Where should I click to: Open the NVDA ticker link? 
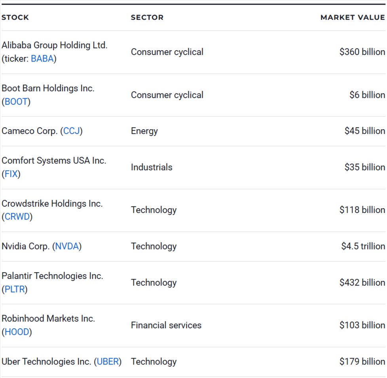[x=67, y=246]
